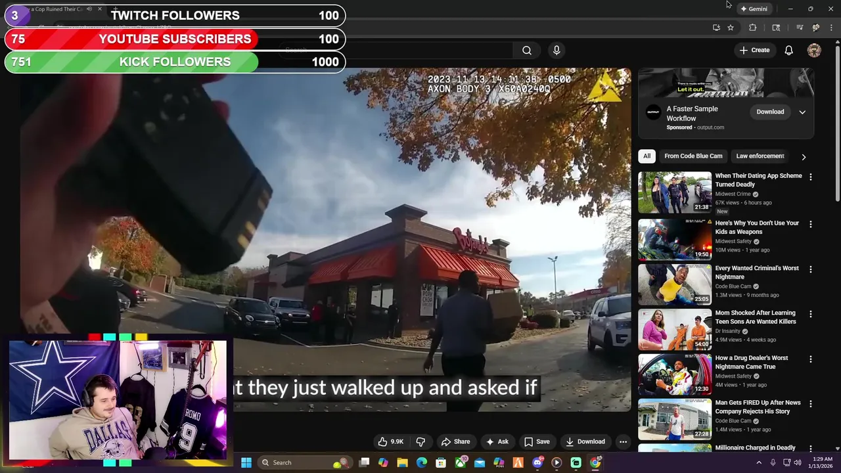The image size is (841, 473).
Task: Mute the tab via speaker icon
Action: [89, 9]
